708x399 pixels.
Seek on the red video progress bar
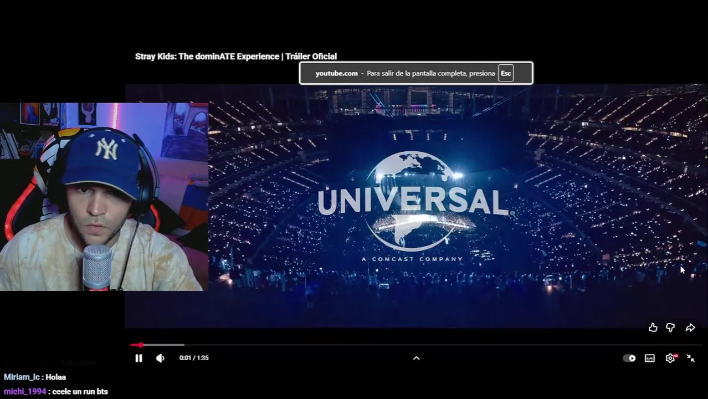click(415, 345)
